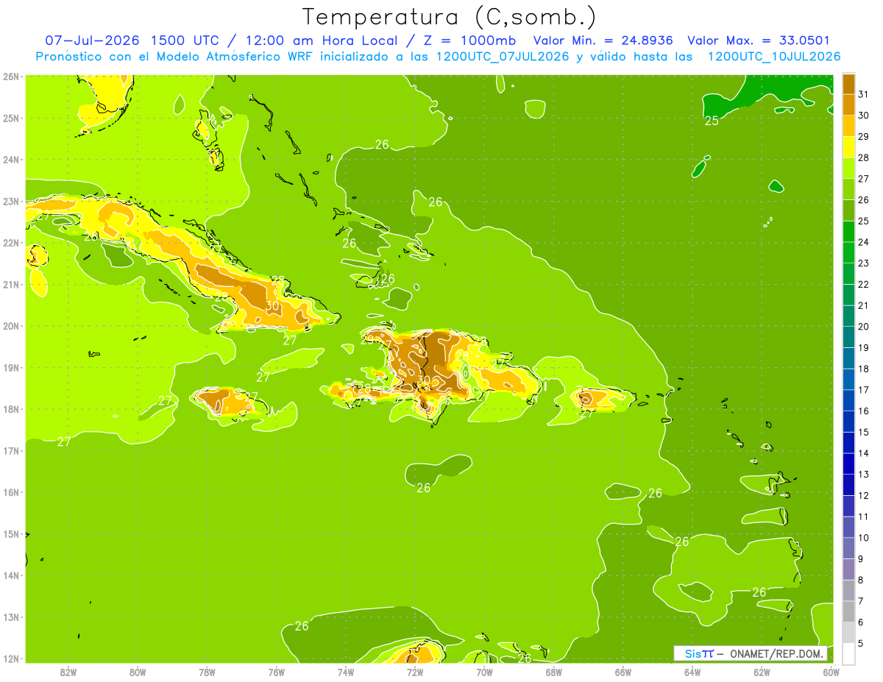
Task: Click the 'SisTT – ONAMET/REP.DOM.' credit label
Action: click(751, 653)
